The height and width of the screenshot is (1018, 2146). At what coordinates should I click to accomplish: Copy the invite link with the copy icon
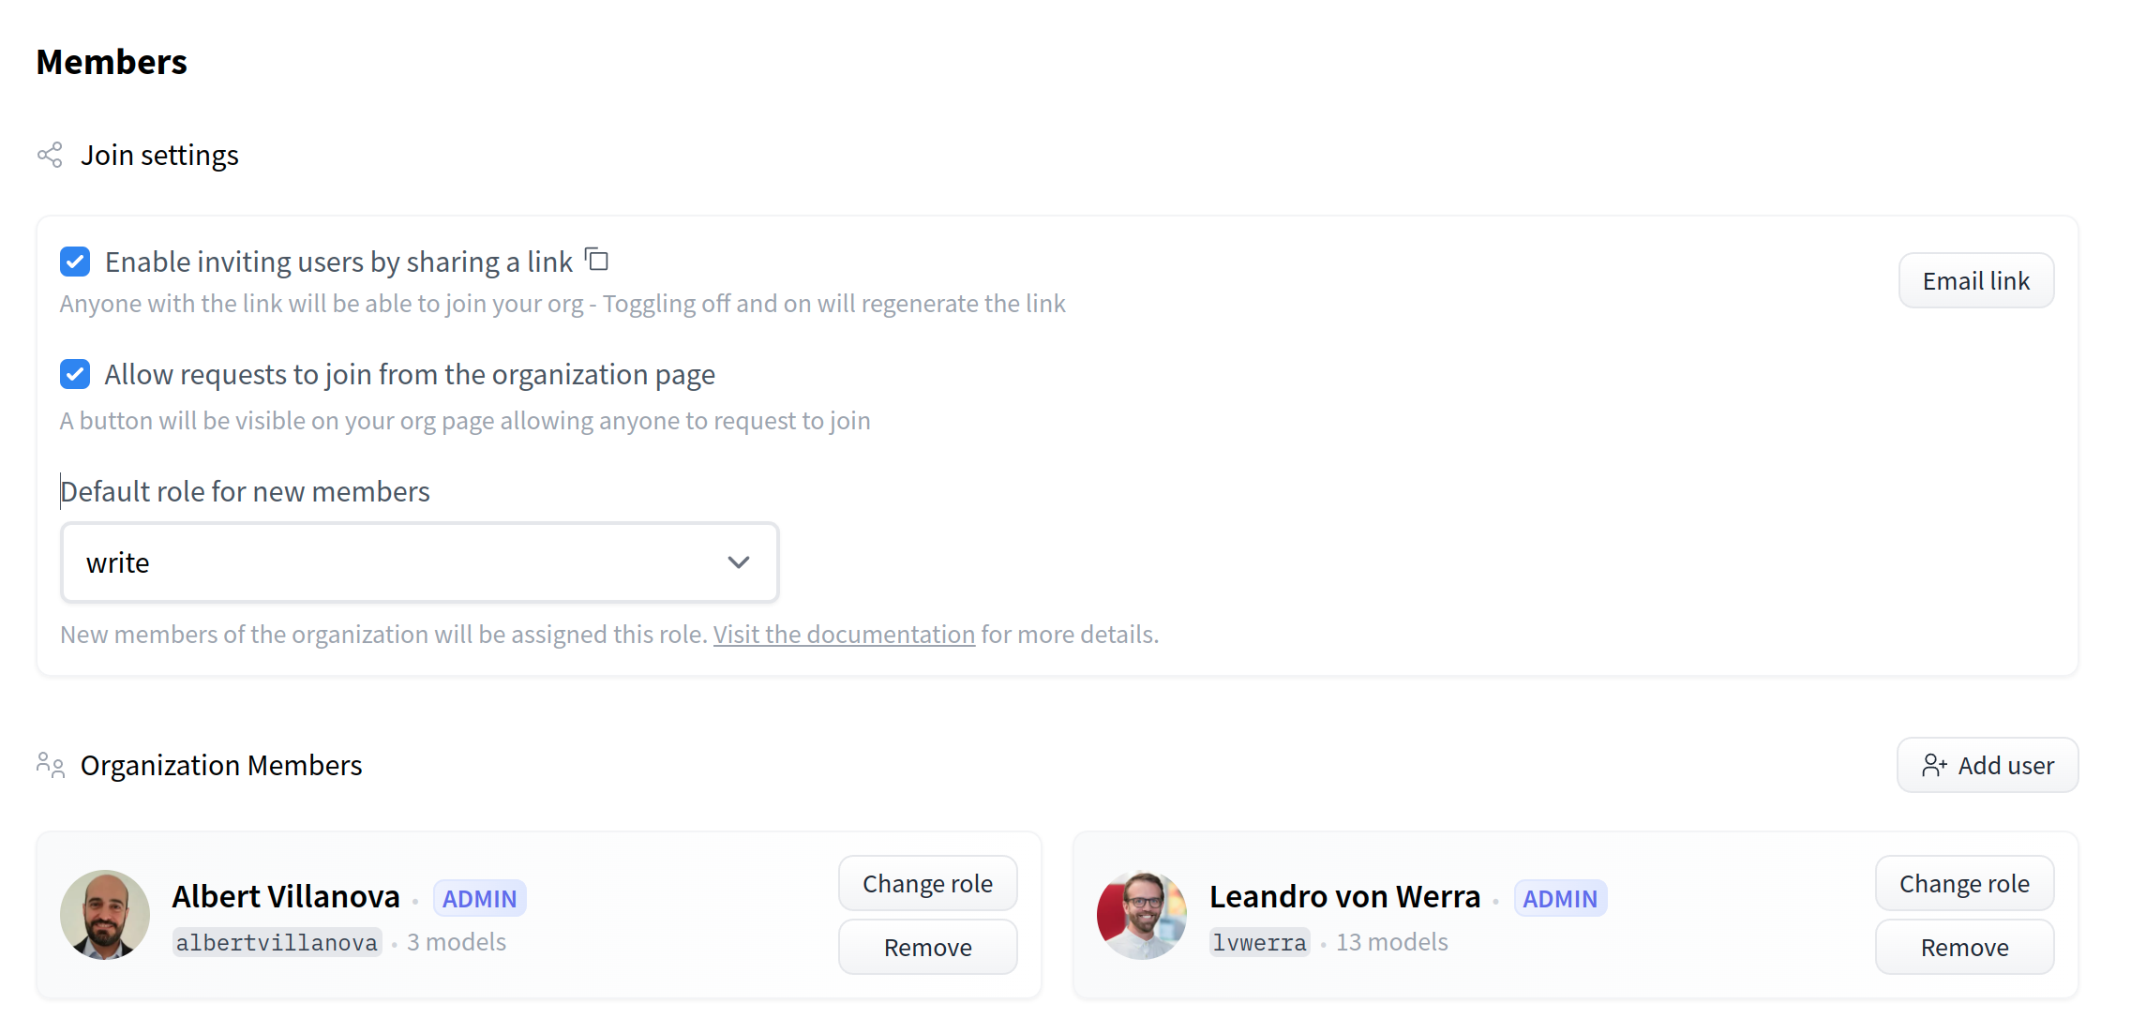596,260
